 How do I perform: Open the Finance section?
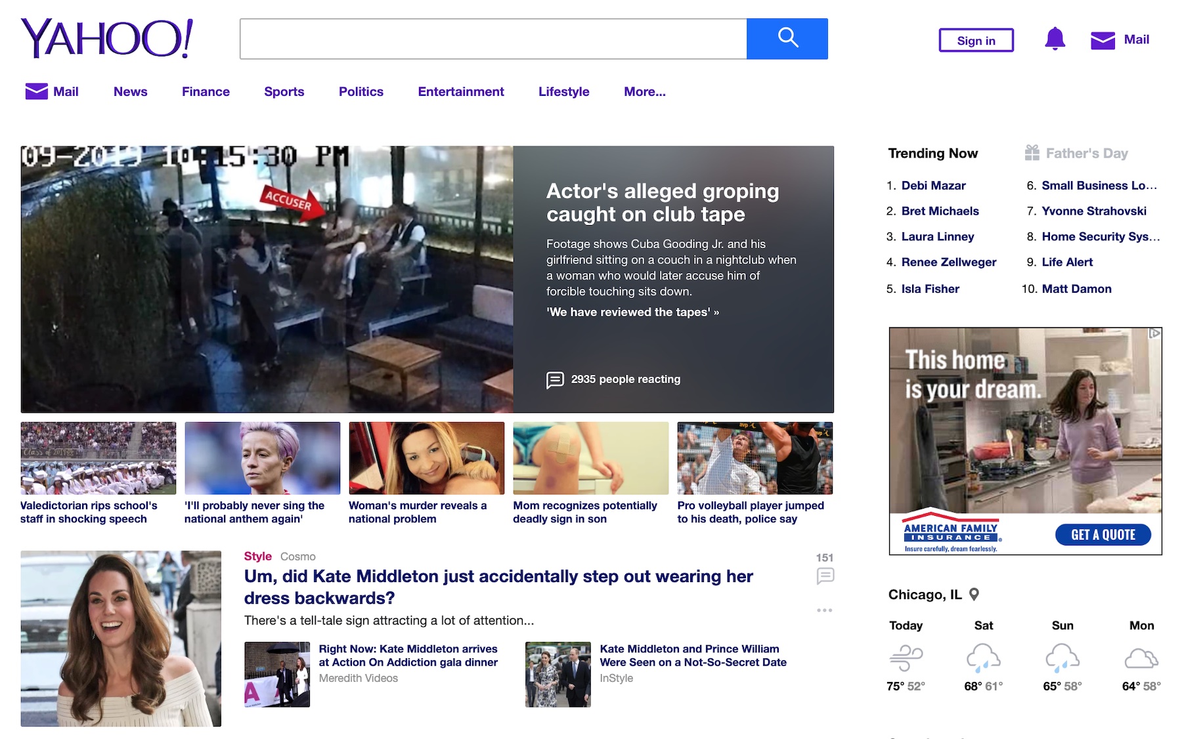click(206, 92)
